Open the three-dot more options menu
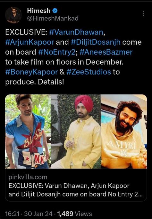152x219 pixels. pyautogui.click(x=143, y=14)
